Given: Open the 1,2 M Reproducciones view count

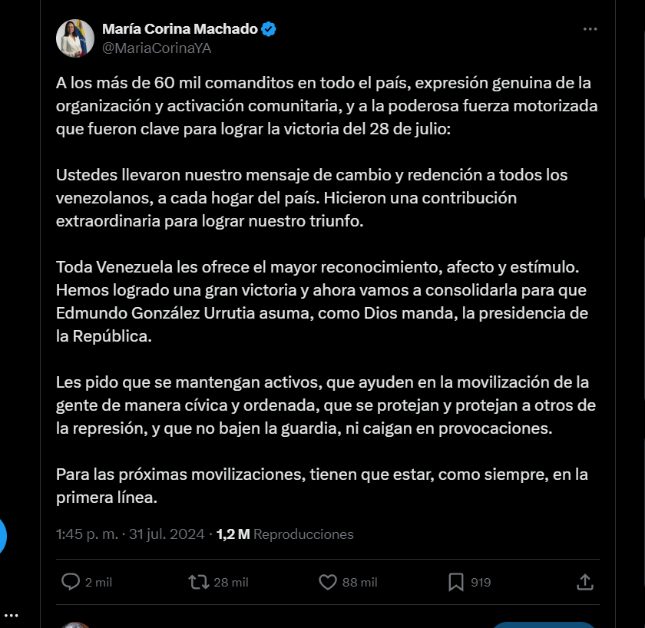Looking at the screenshot, I should 285,534.
